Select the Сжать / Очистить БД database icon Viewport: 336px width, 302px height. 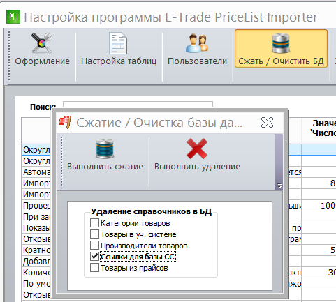pos(281,49)
